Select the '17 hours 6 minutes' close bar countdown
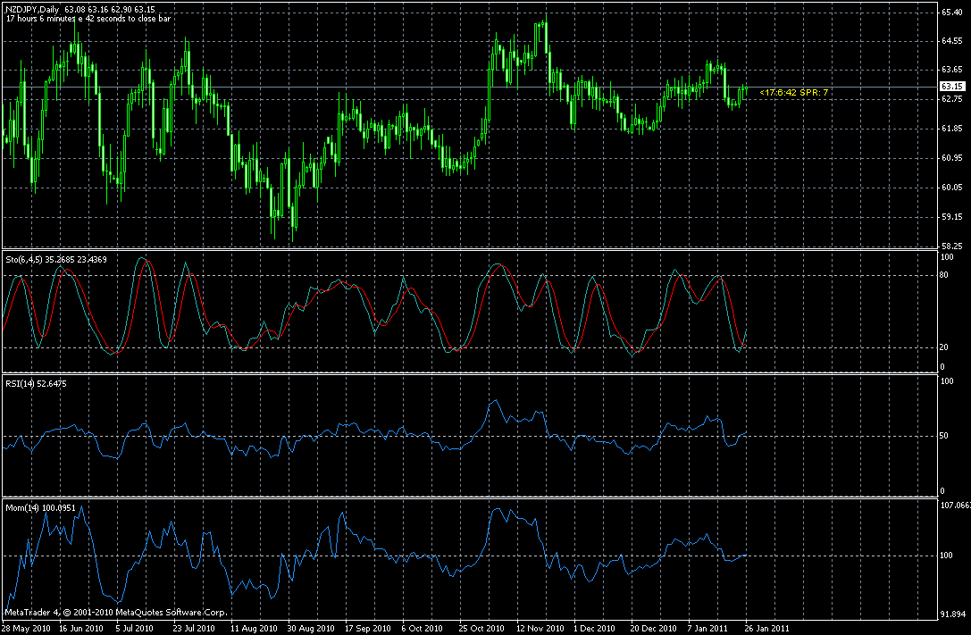The height and width of the screenshot is (635, 971). click(x=88, y=19)
